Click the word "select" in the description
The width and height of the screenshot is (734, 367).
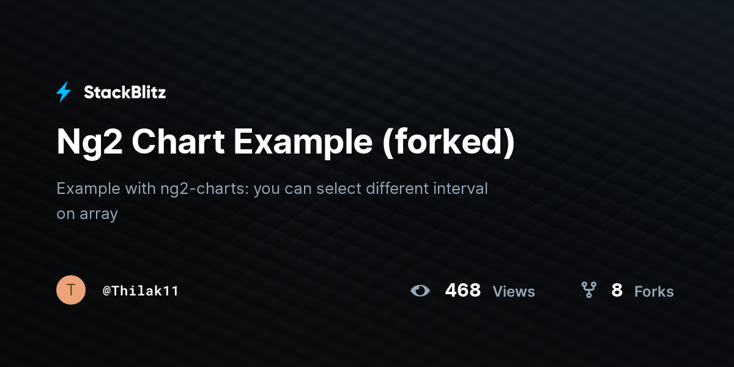(x=336, y=188)
